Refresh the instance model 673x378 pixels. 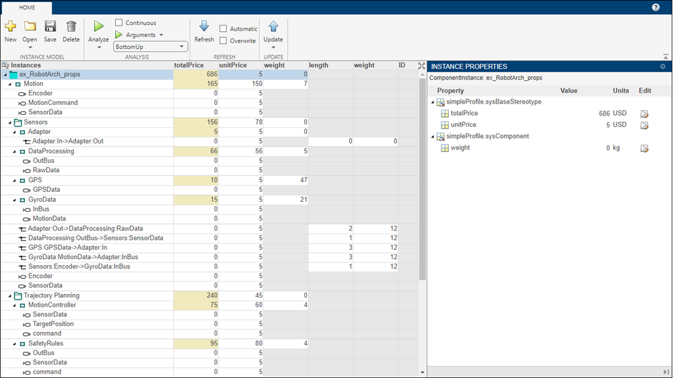204,26
